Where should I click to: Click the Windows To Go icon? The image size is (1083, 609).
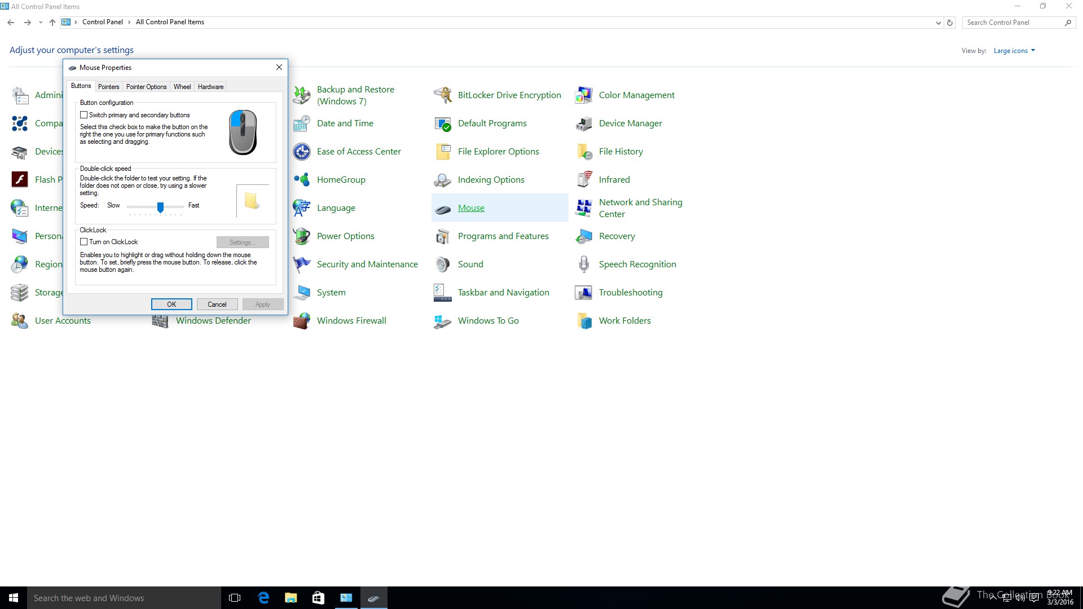pos(443,321)
